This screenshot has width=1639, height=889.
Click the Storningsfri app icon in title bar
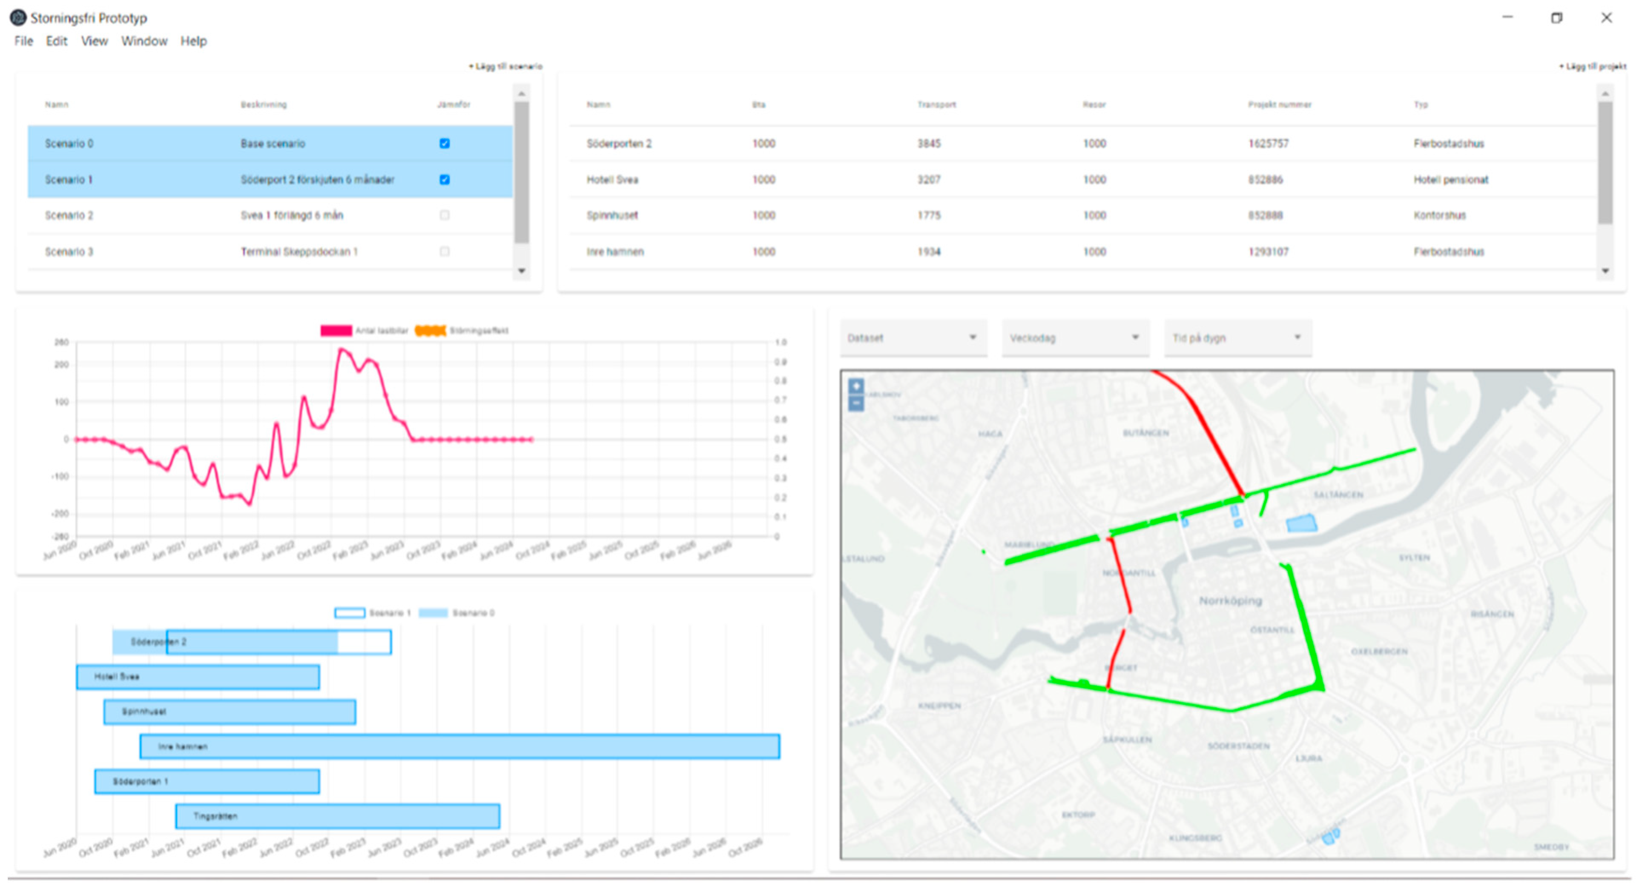[18, 18]
